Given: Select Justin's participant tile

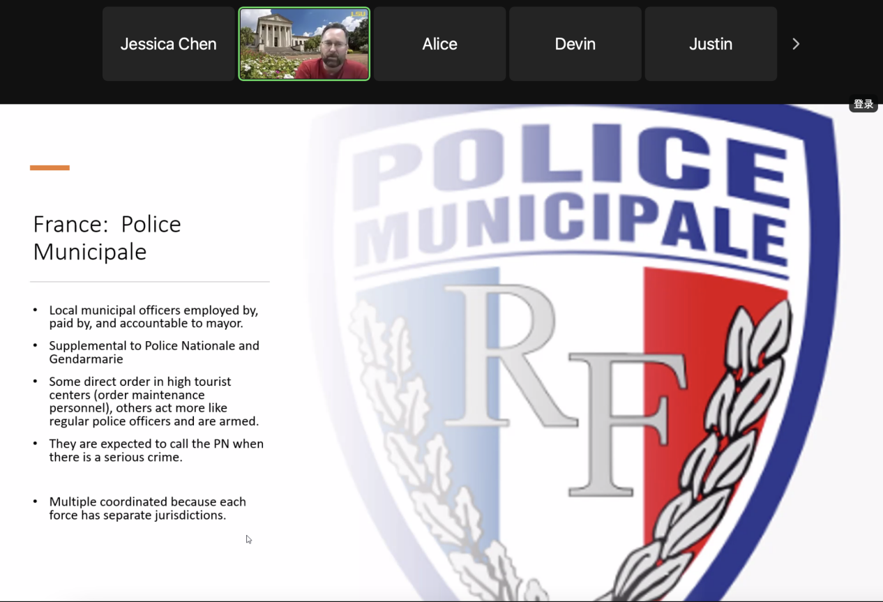Looking at the screenshot, I should point(710,44).
